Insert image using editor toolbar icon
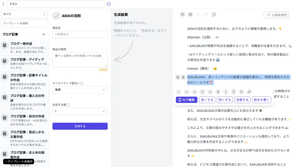This screenshot has height=167, width=294. click(x=183, y=15)
